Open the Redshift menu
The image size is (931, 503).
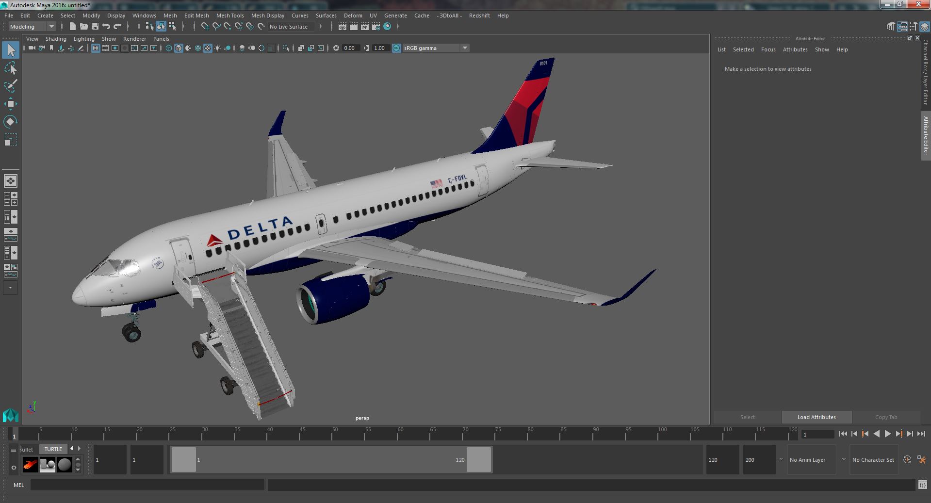click(479, 16)
